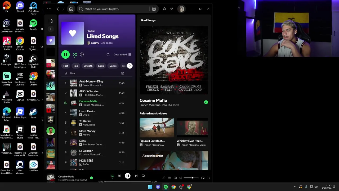Open the notifications bell
Viewport: 339px width, 191px height.
click(x=164, y=9)
